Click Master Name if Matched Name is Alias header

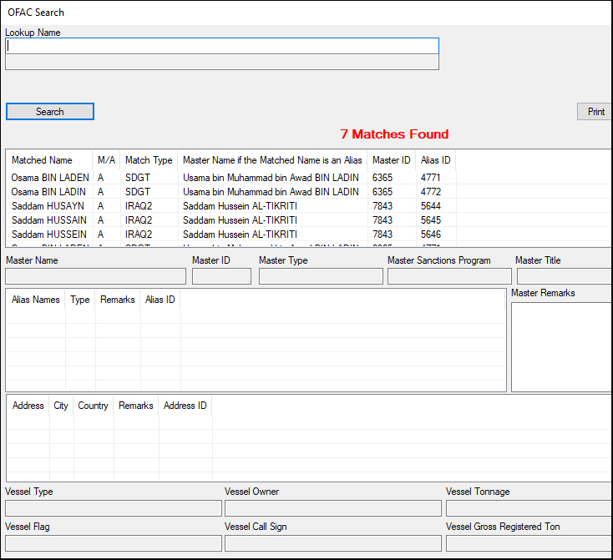tap(272, 160)
